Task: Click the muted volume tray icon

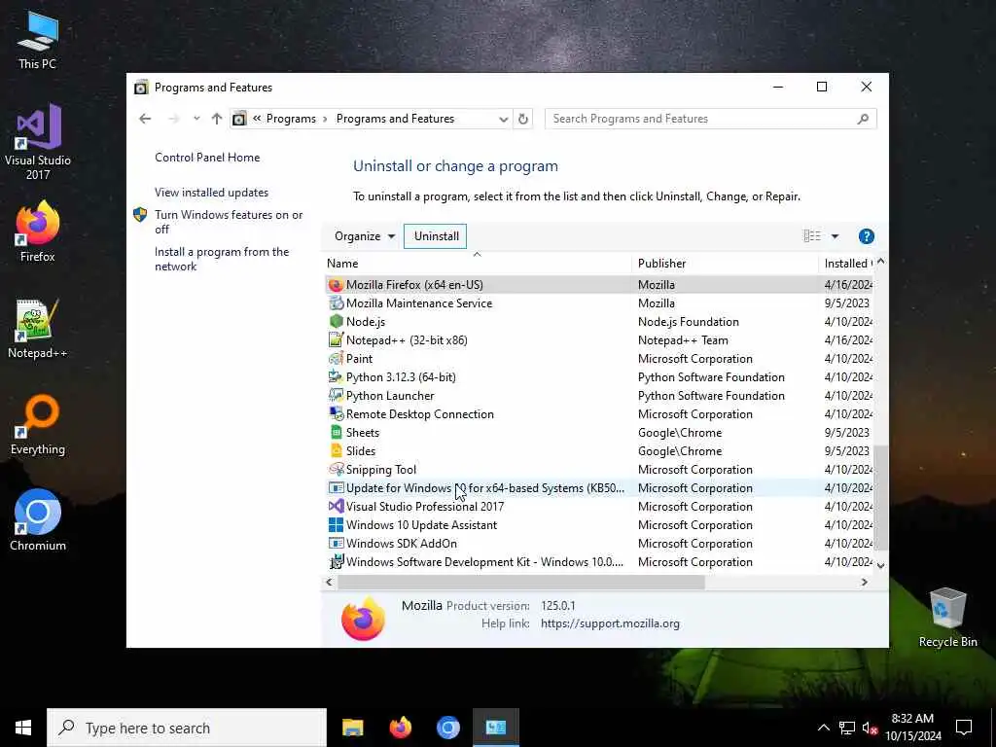Action: (x=870, y=729)
